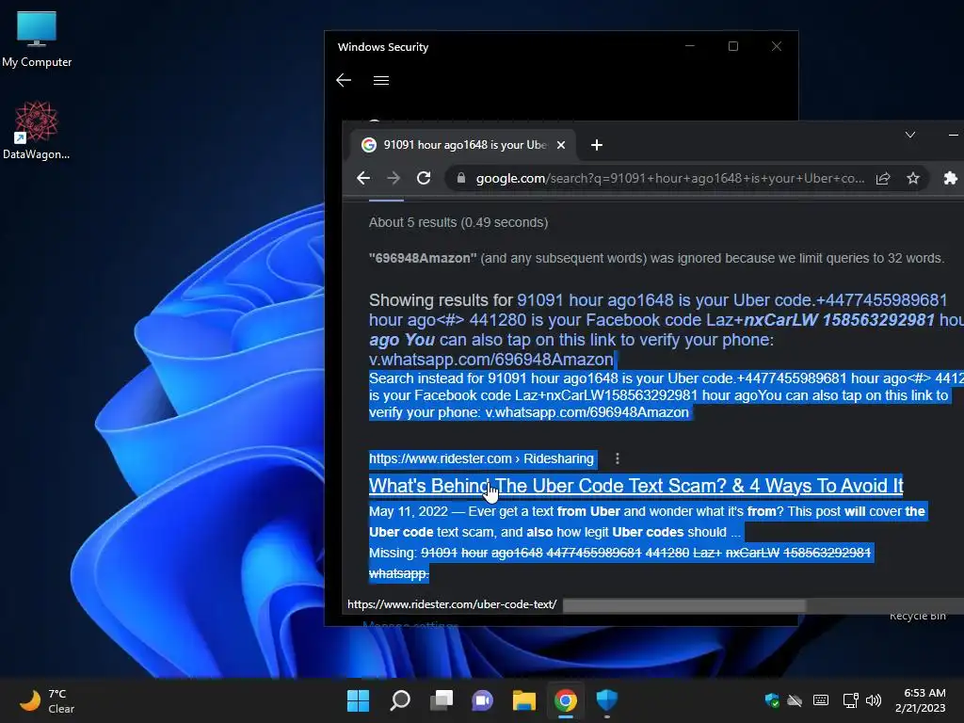Open touch keyboard tray icon
964x723 pixels.
click(820, 700)
